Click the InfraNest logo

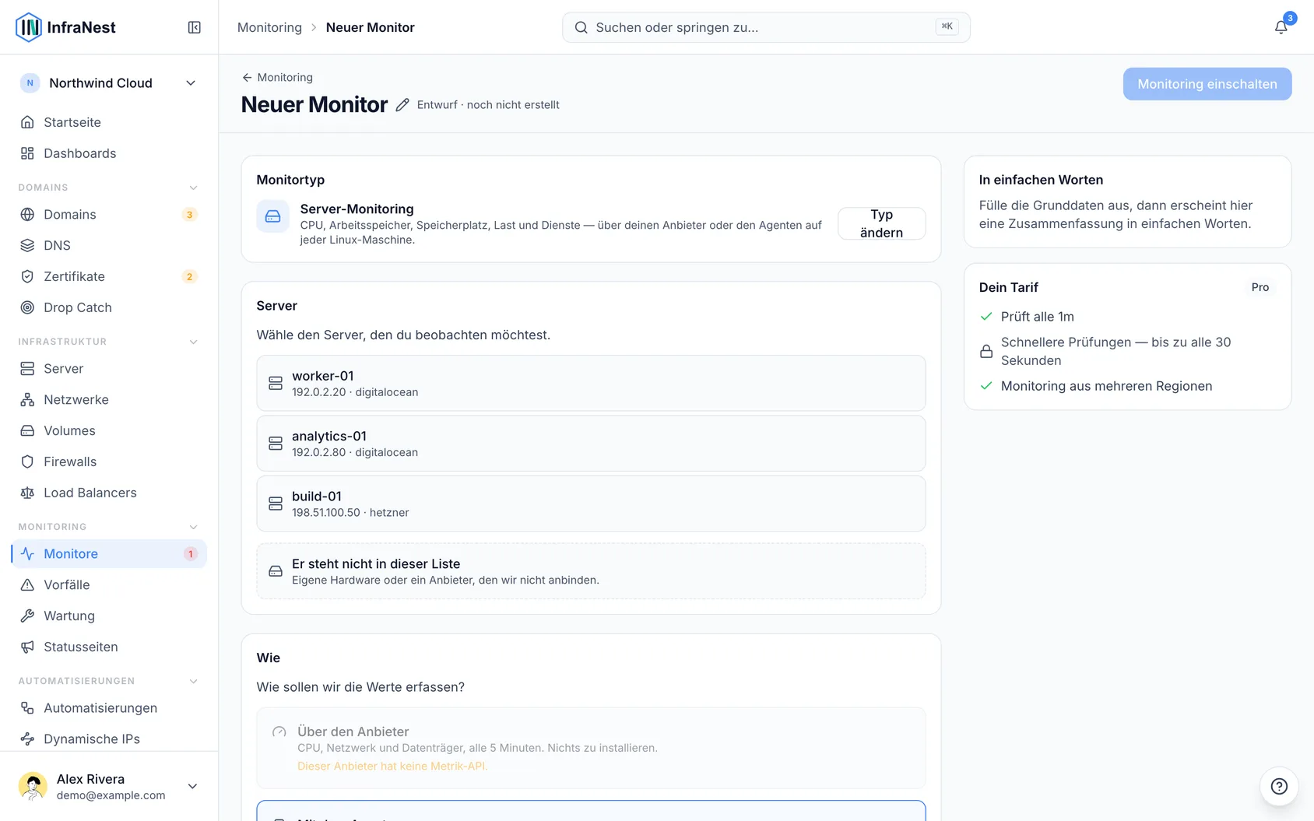(x=65, y=27)
